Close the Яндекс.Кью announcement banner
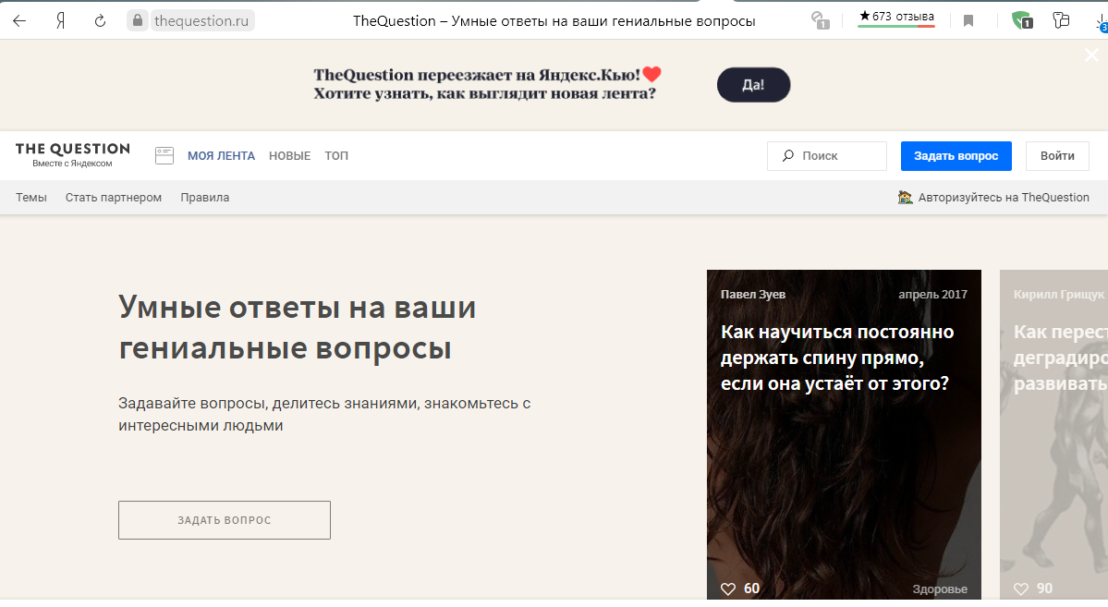This screenshot has height=607, width=1108. pos(1091,55)
